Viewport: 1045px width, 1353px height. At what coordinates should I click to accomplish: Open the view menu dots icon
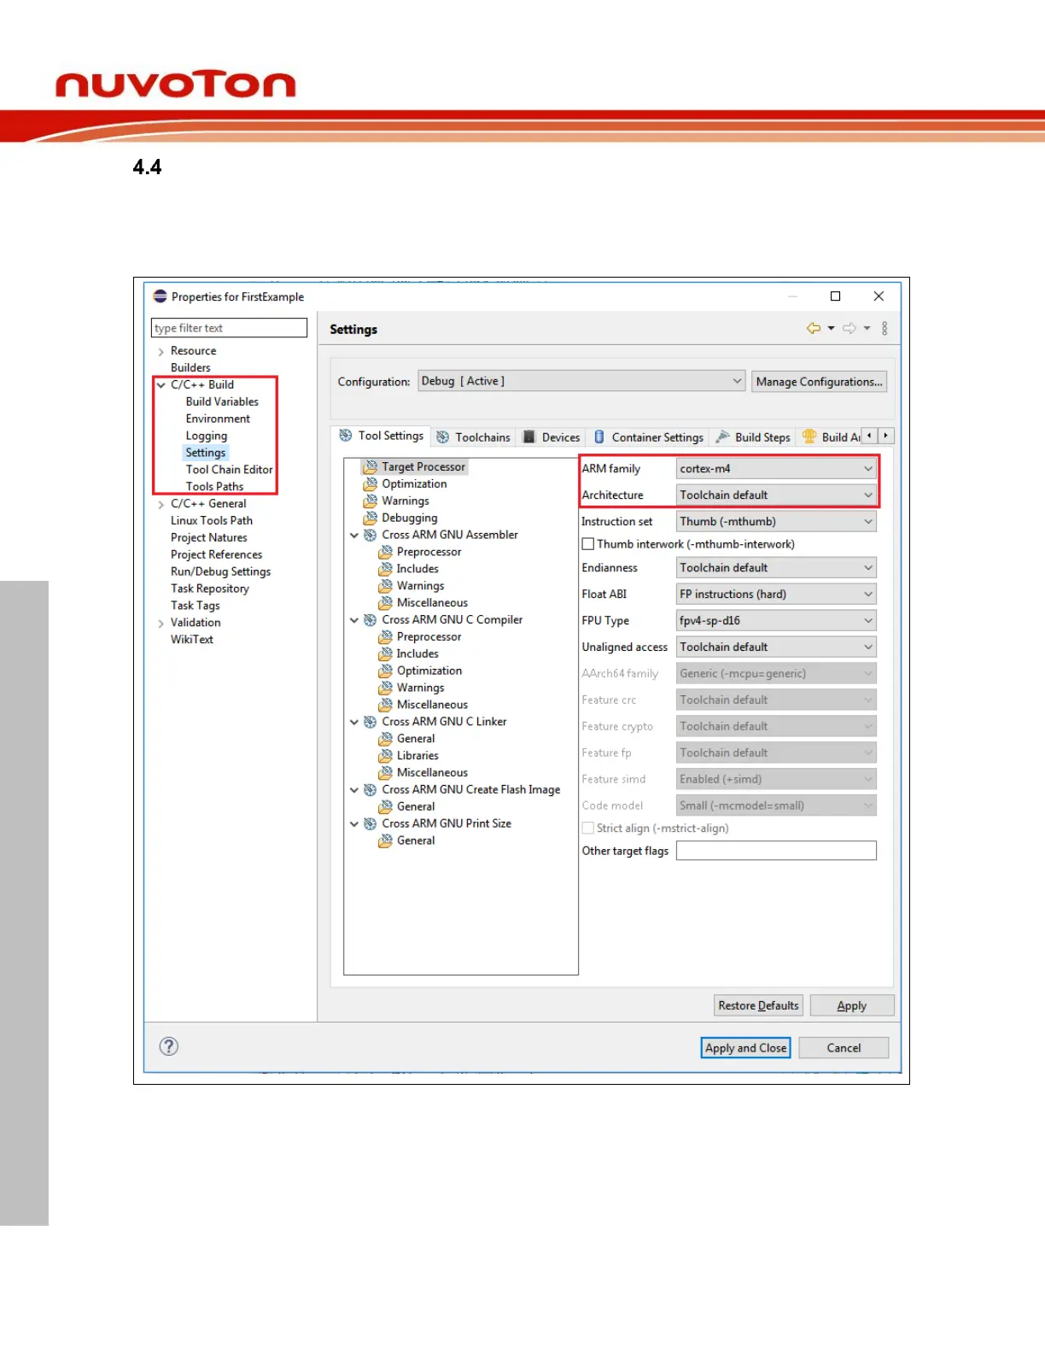pos(884,328)
